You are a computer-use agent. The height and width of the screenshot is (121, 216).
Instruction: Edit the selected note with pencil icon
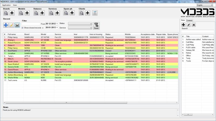[188, 25]
